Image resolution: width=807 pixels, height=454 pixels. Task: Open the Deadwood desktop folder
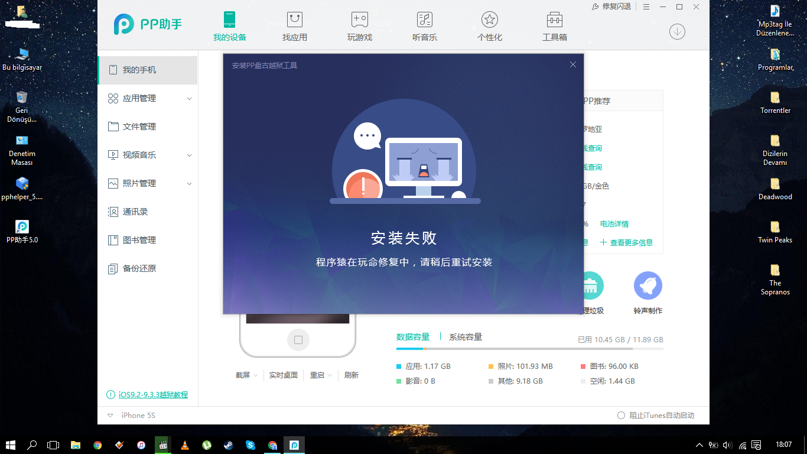(775, 189)
